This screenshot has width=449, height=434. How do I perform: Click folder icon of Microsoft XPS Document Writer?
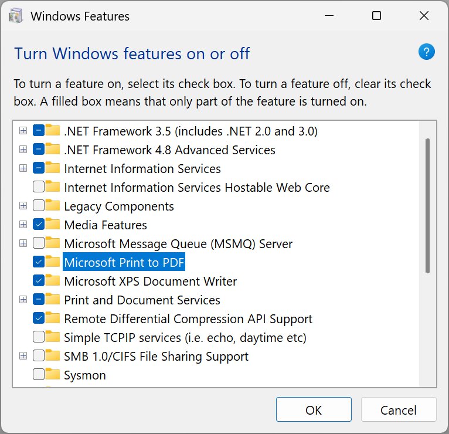52,280
